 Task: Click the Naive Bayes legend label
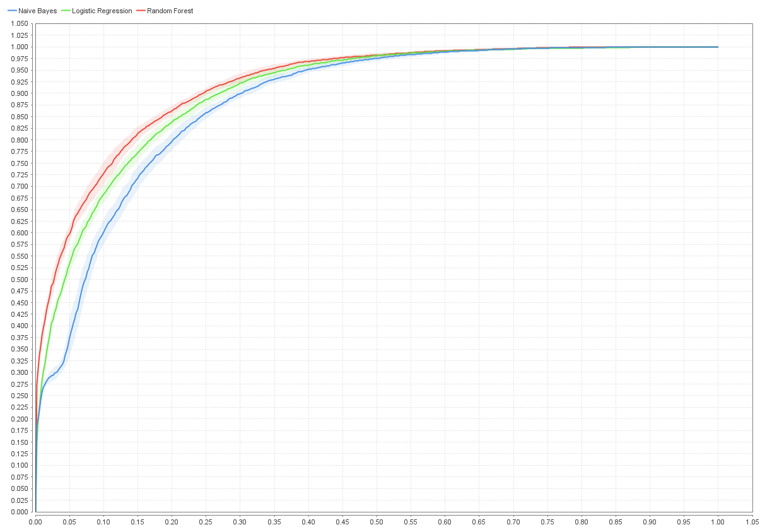tap(37, 11)
